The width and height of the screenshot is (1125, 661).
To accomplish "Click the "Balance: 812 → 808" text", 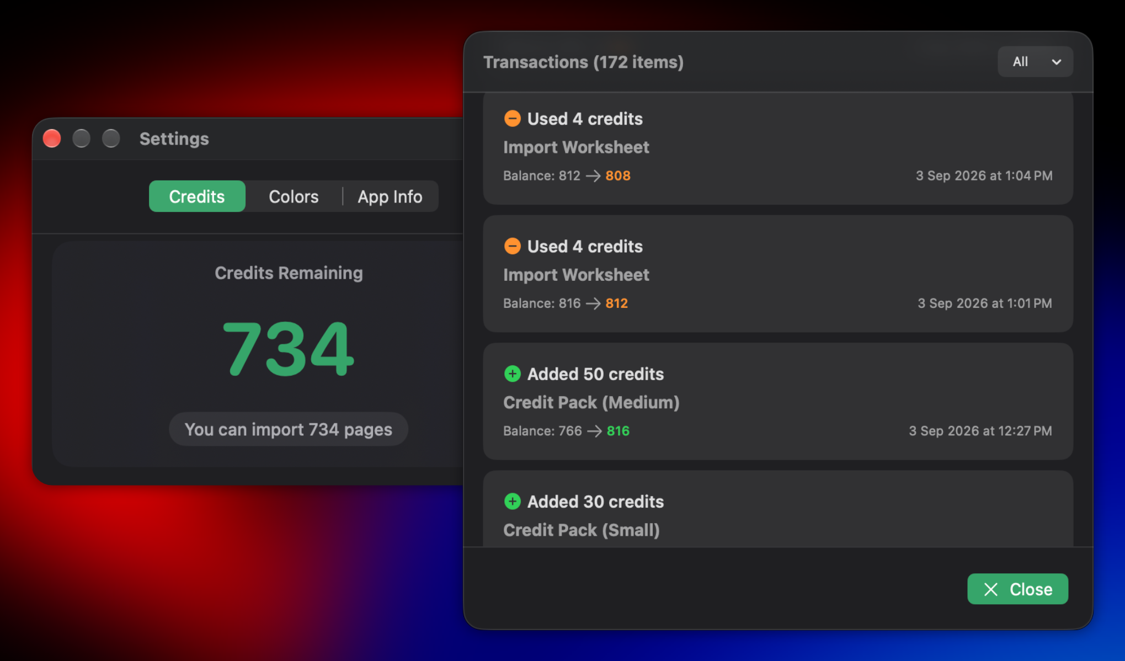I will tap(567, 175).
